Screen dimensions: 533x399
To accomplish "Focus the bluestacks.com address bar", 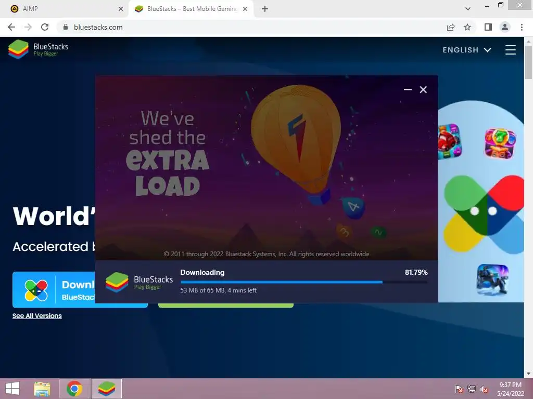I will (251, 27).
